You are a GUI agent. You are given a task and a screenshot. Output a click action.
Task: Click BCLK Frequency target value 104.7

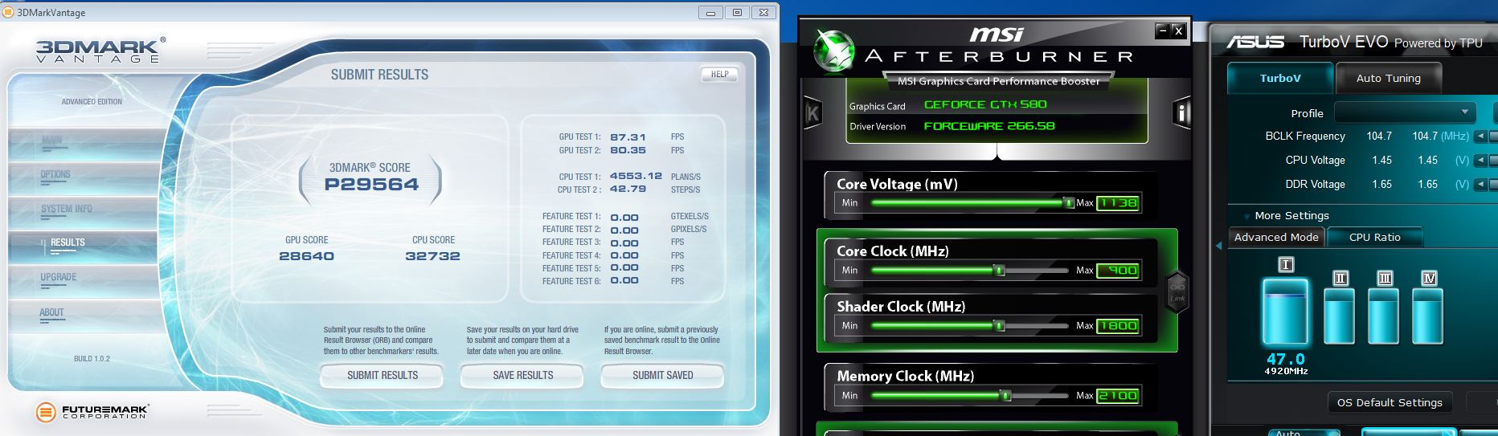1425,137
